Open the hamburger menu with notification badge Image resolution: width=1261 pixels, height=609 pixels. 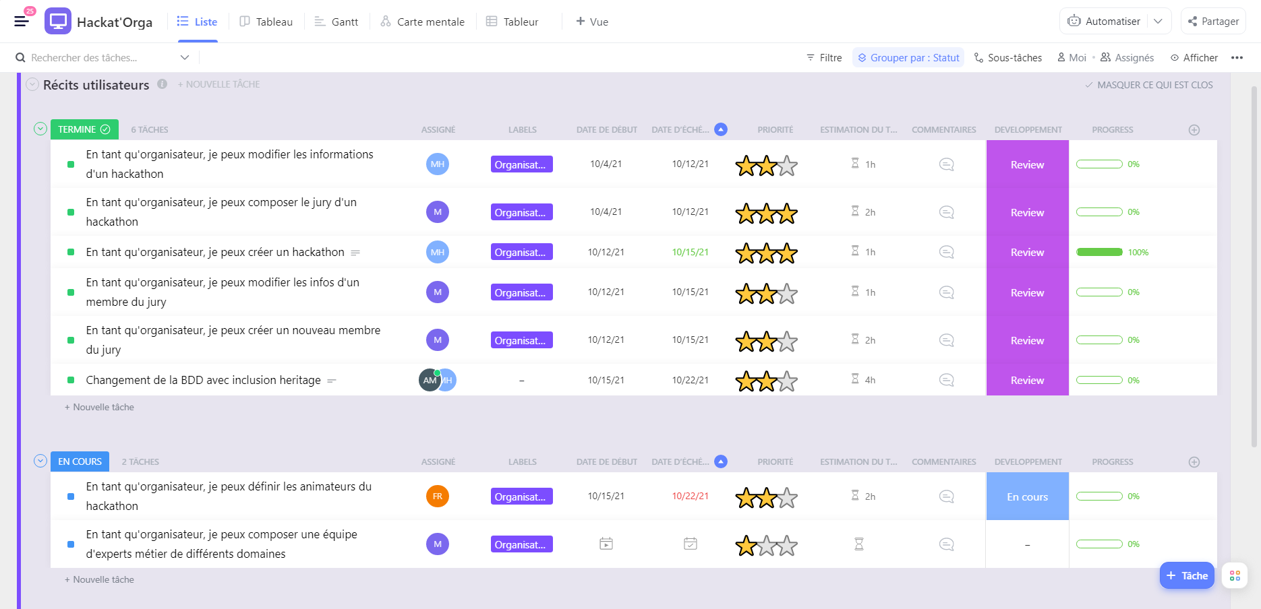[x=22, y=21]
